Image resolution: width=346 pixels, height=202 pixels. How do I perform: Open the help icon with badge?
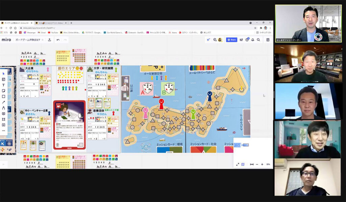[x=247, y=40]
